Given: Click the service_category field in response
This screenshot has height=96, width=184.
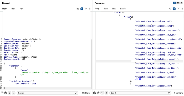Looking at the screenshot, I should 159,39.
